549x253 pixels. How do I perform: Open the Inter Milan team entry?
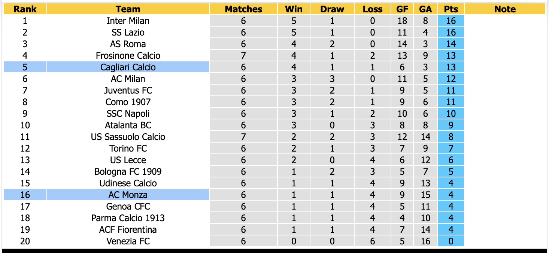[x=128, y=21]
